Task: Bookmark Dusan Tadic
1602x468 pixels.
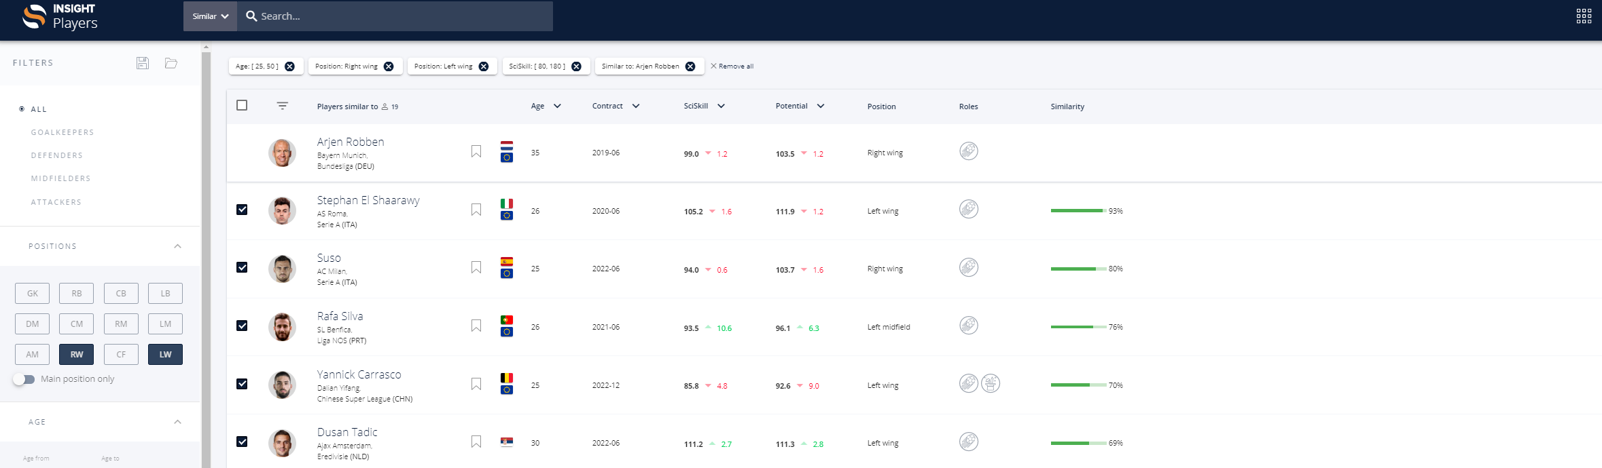Action: (476, 442)
